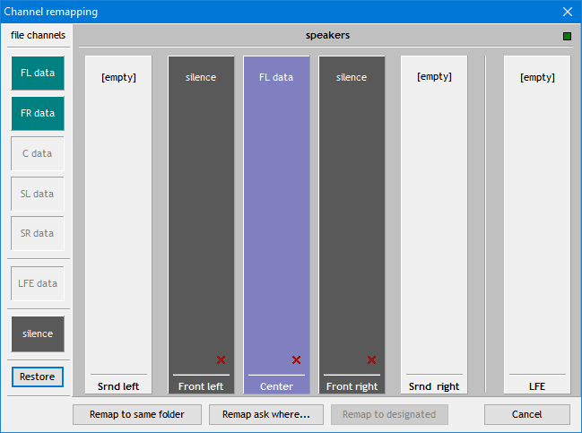Image resolution: width=582 pixels, height=433 pixels.
Task: Remove the assignment with Front left's red X
Action: pyautogui.click(x=221, y=359)
